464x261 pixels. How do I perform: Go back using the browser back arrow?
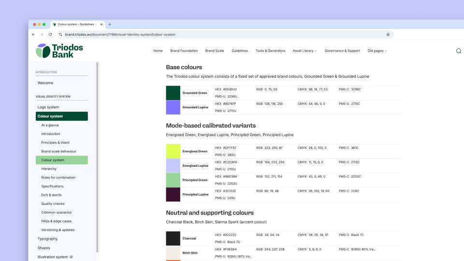pyautogui.click(x=33, y=34)
